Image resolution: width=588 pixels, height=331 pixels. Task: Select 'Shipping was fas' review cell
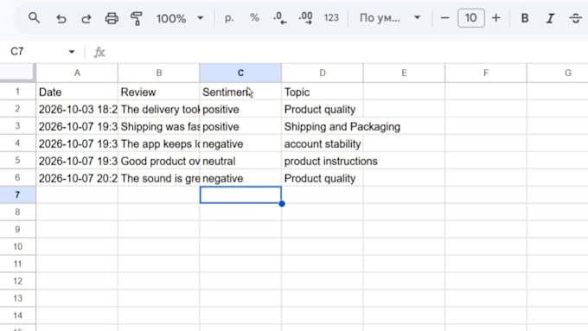158,126
